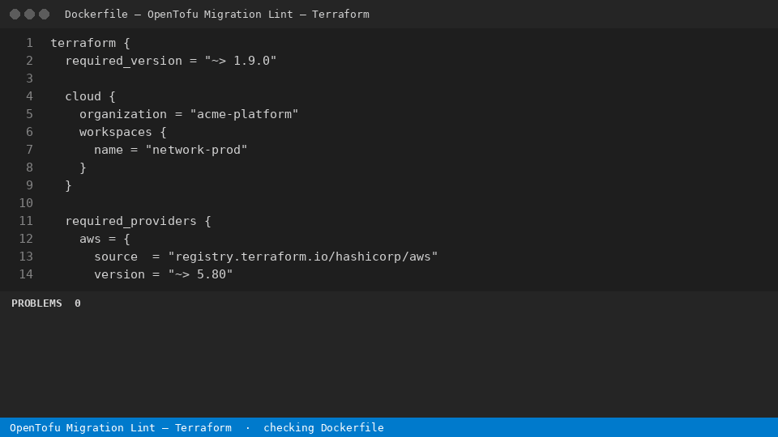The width and height of the screenshot is (778, 437).
Task: Click the 'source' attribute name
Action: 116,257
